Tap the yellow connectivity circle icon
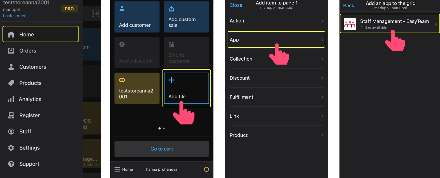440x178 pixels. coord(206,169)
